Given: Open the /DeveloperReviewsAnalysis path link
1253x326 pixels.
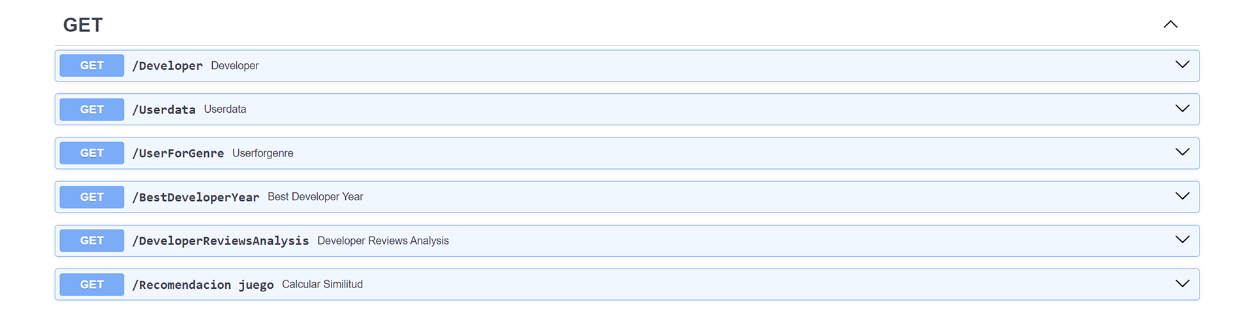Looking at the screenshot, I should click(x=221, y=241).
